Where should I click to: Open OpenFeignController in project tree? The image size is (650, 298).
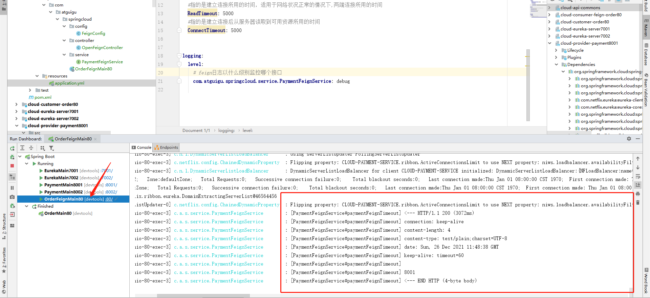[x=102, y=48]
